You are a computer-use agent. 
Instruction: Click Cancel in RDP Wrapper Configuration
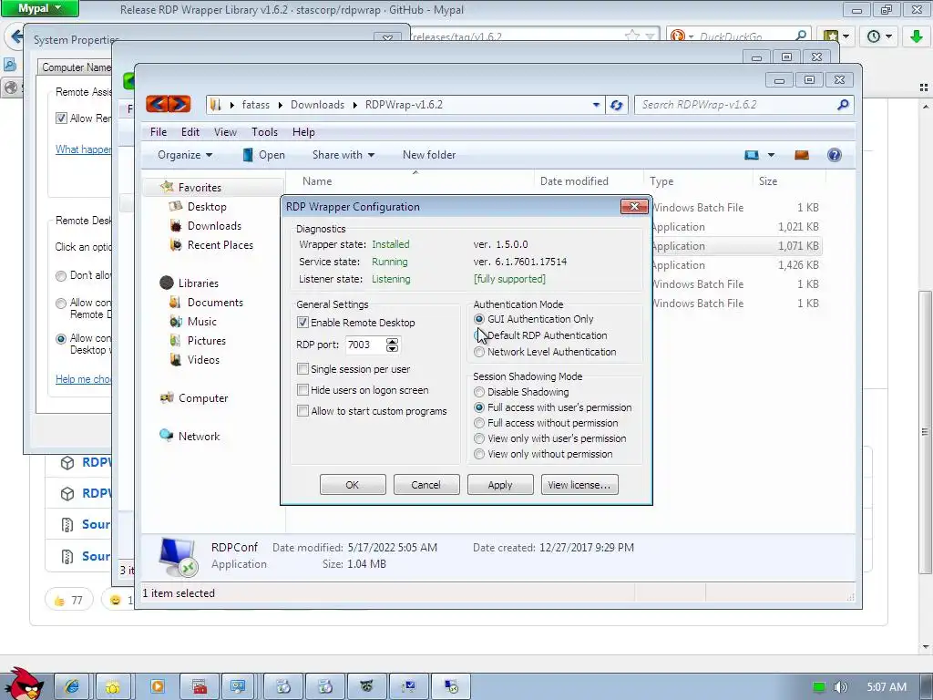tap(426, 485)
